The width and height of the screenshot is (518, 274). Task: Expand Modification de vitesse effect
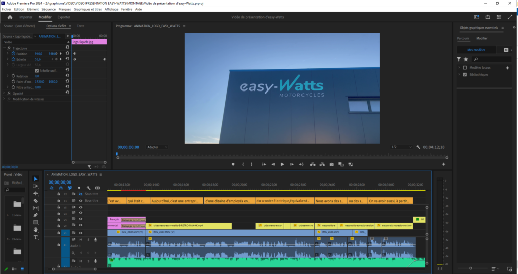4,99
